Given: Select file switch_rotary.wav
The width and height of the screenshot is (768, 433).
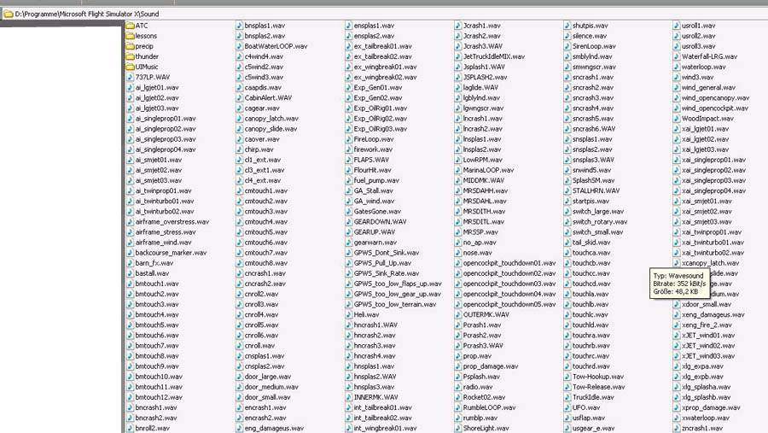Looking at the screenshot, I should [600, 222].
